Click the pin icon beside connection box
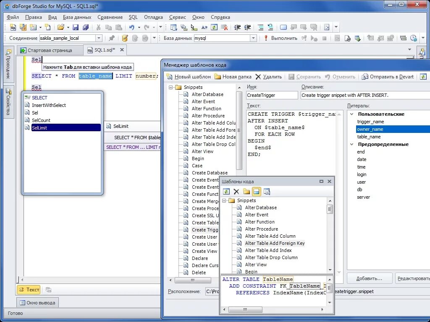430x322 pixels. [112, 38]
